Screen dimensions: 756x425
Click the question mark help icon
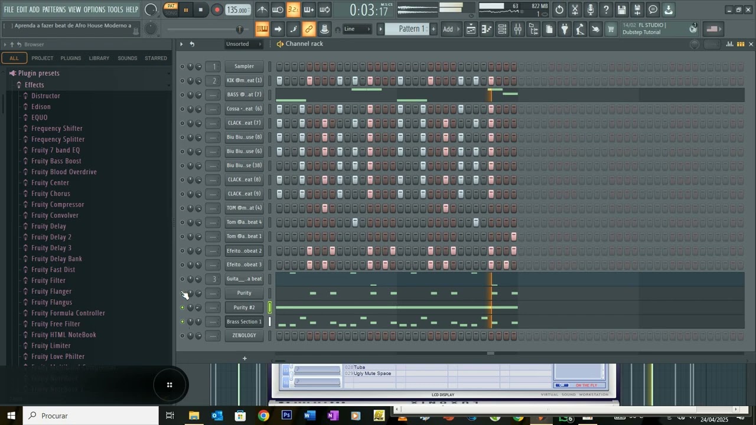[x=606, y=10]
